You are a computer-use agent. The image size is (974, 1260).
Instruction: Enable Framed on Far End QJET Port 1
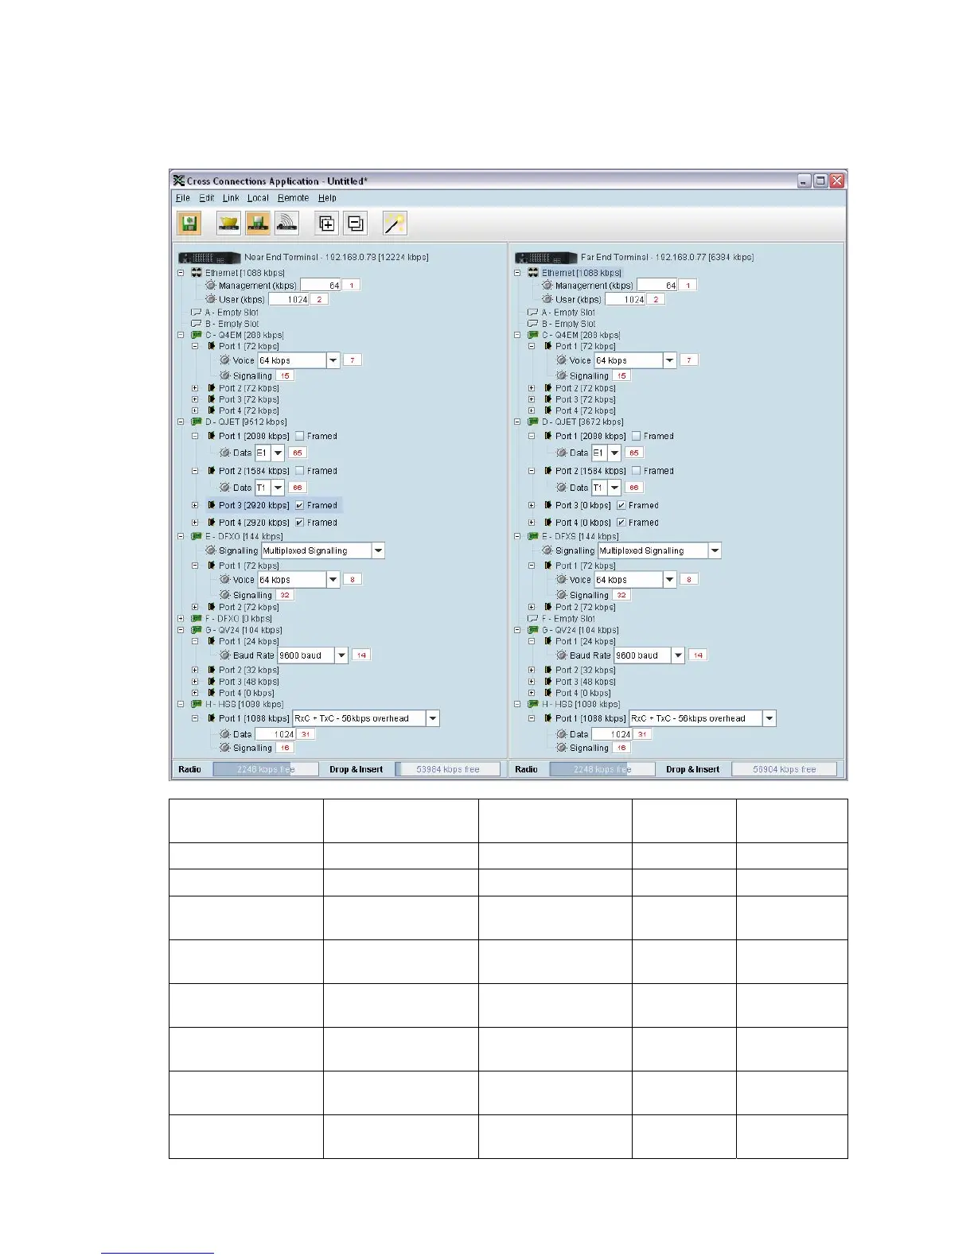click(x=637, y=436)
